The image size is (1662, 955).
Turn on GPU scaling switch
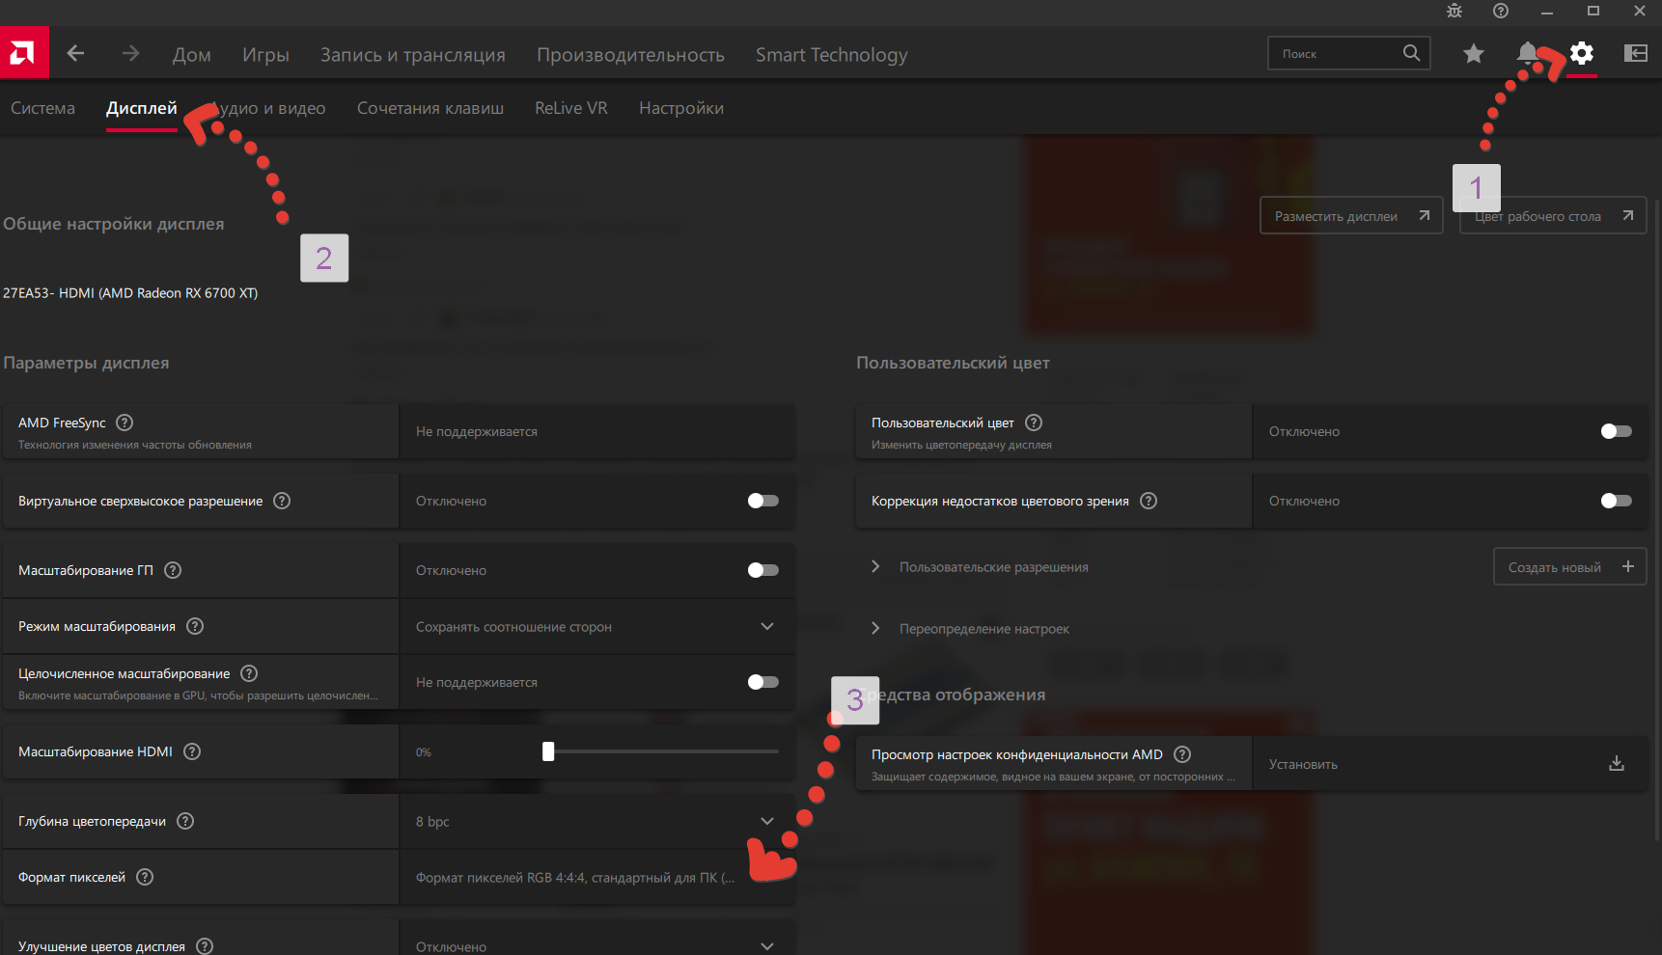coord(762,570)
